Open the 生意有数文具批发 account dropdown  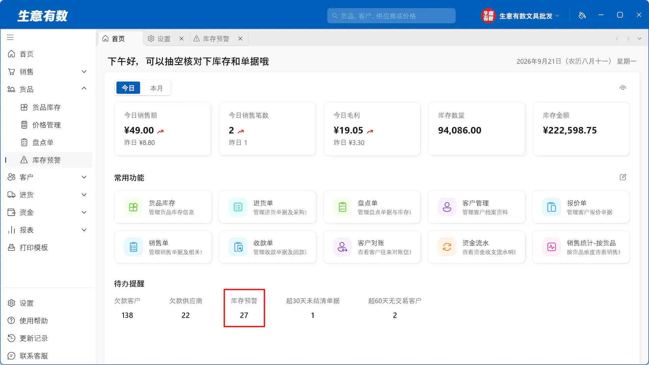coord(520,16)
